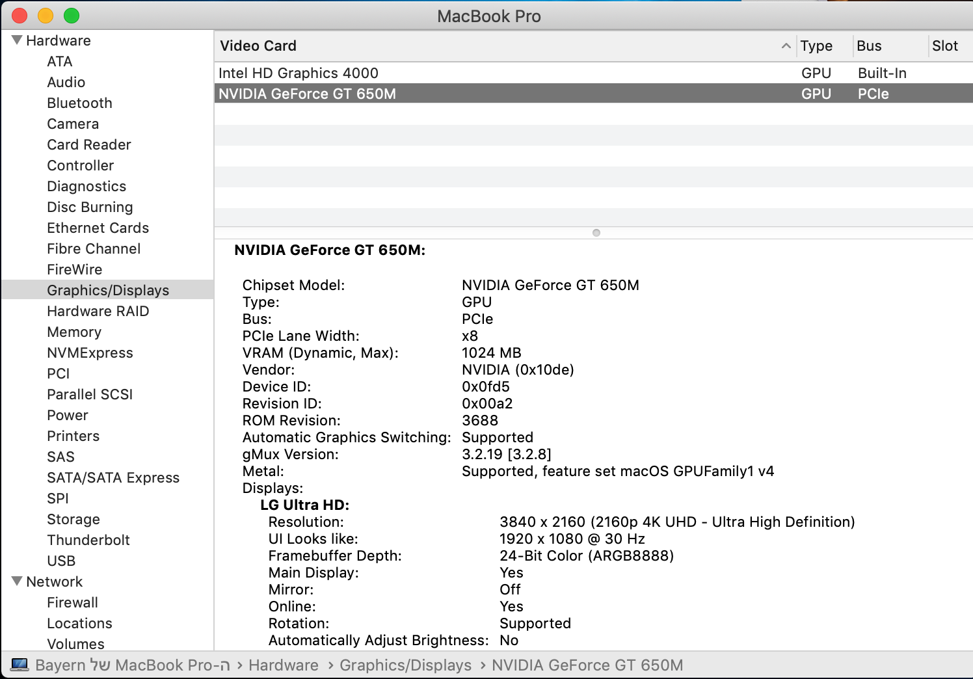
Task: Collapse the Hardware section disclosure triangle
Action: [17, 40]
